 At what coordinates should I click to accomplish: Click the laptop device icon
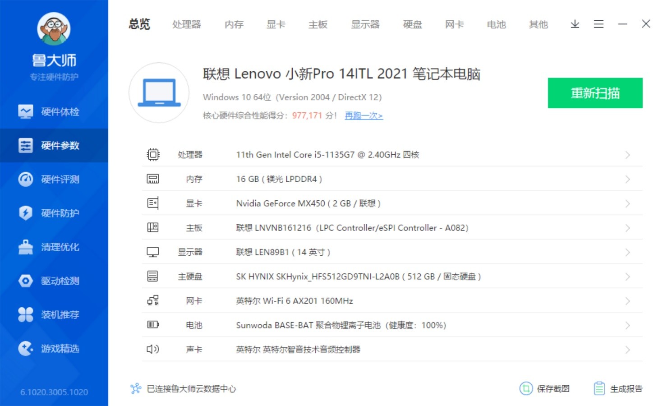click(159, 93)
